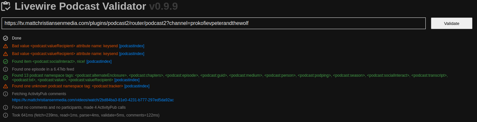Image resolution: width=477 pixels, height=122 pixels.
Task: Open podcastindex link after podcast:tracker warning
Action: click(x=137, y=86)
